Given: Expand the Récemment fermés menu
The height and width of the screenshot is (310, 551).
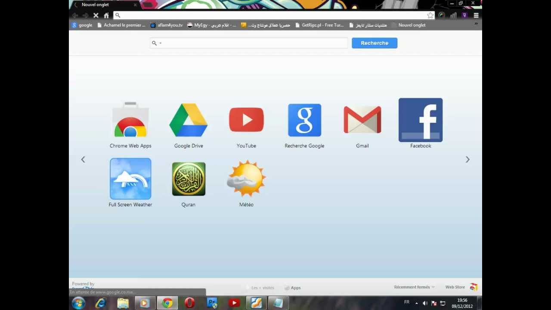Looking at the screenshot, I should (414, 287).
